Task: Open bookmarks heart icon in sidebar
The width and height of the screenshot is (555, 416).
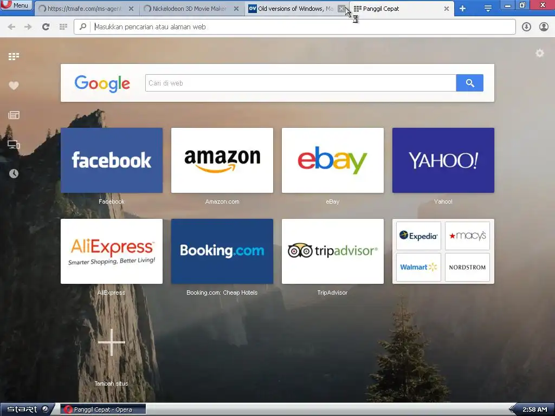Action: point(14,86)
